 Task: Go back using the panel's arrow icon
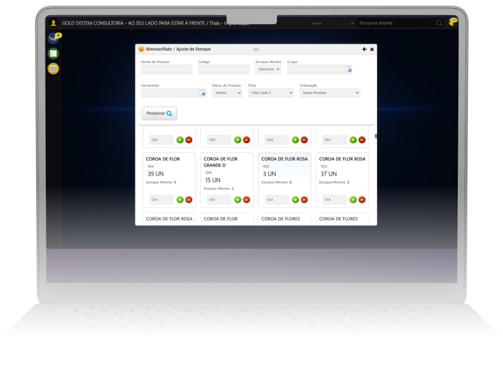[365, 49]
